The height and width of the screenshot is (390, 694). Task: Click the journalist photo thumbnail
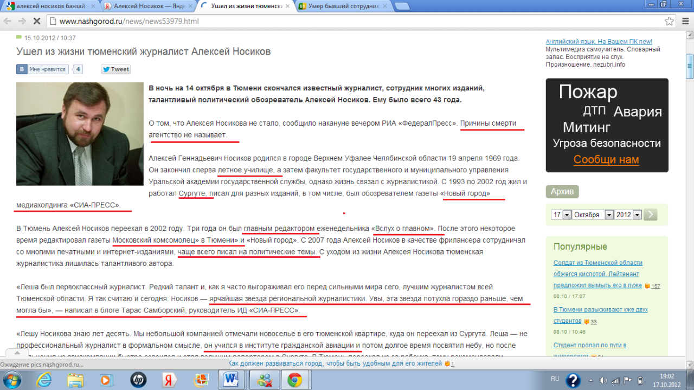click(x=80, y=134)
